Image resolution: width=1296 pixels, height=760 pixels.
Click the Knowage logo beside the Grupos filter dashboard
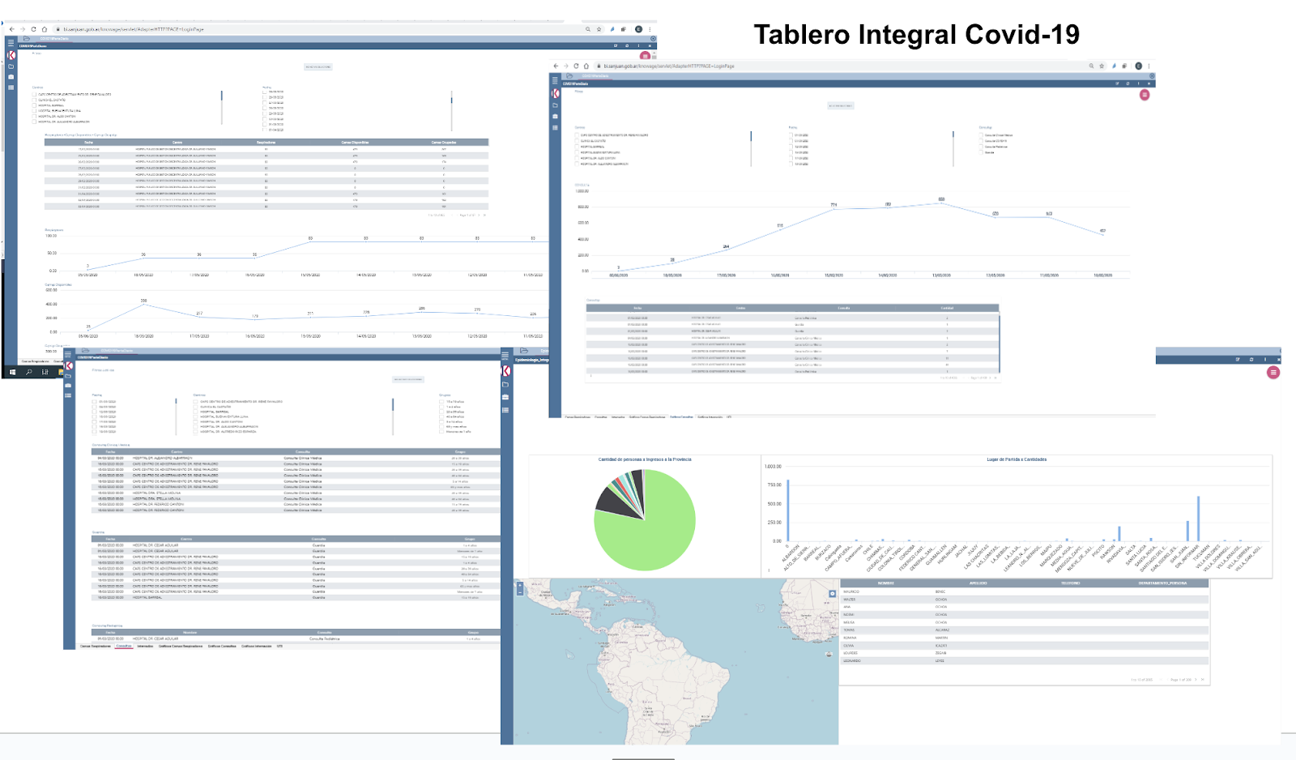click(x=69, y=366)
